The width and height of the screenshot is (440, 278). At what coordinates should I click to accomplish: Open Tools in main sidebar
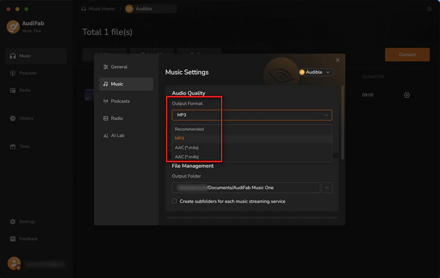36,146
